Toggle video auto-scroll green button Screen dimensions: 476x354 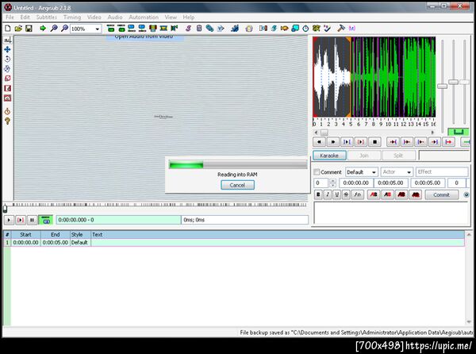click(46, 220)
